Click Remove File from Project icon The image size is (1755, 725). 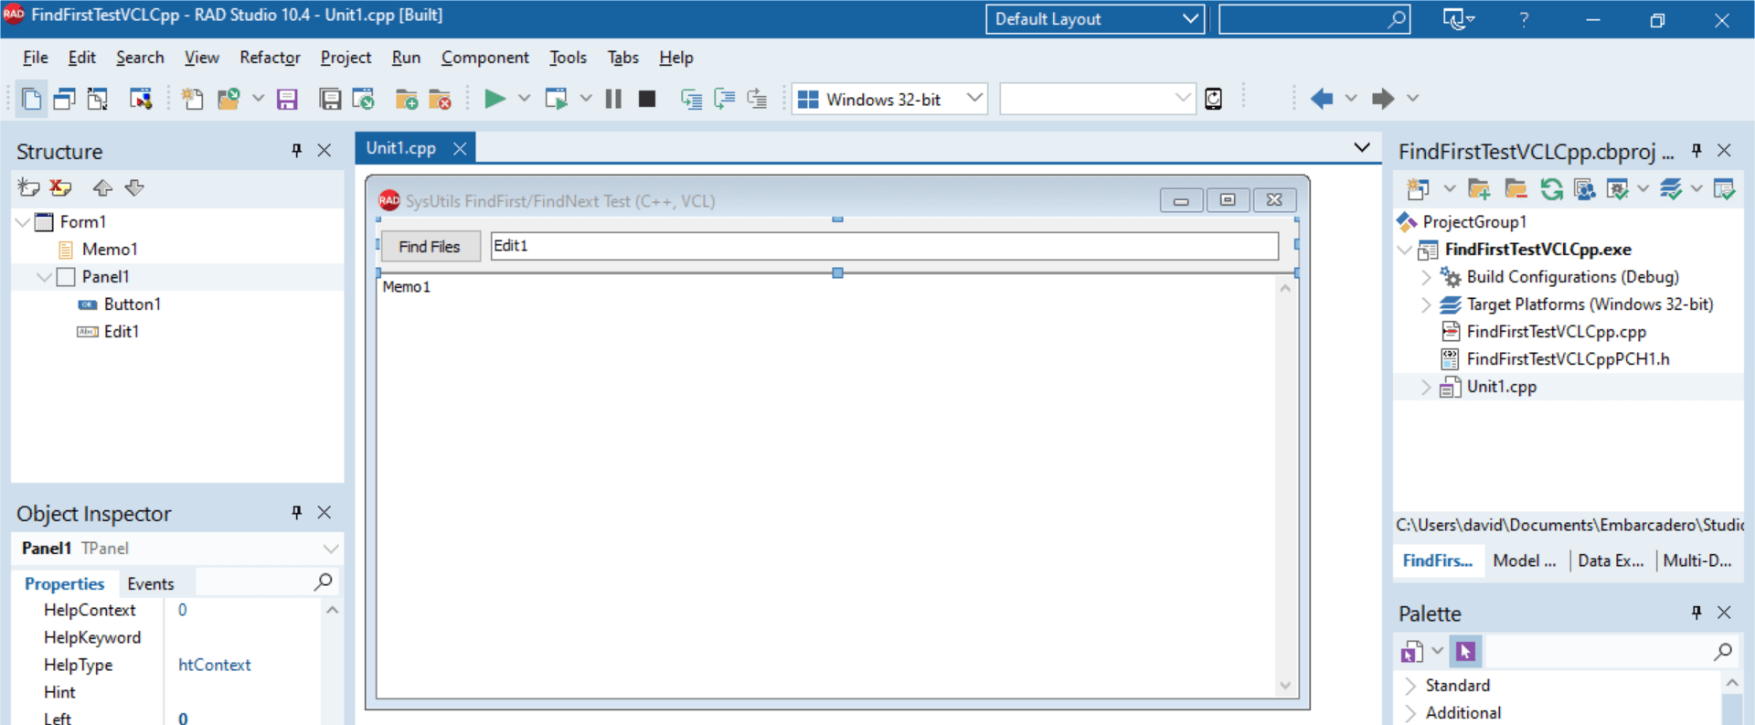[440, 99]
